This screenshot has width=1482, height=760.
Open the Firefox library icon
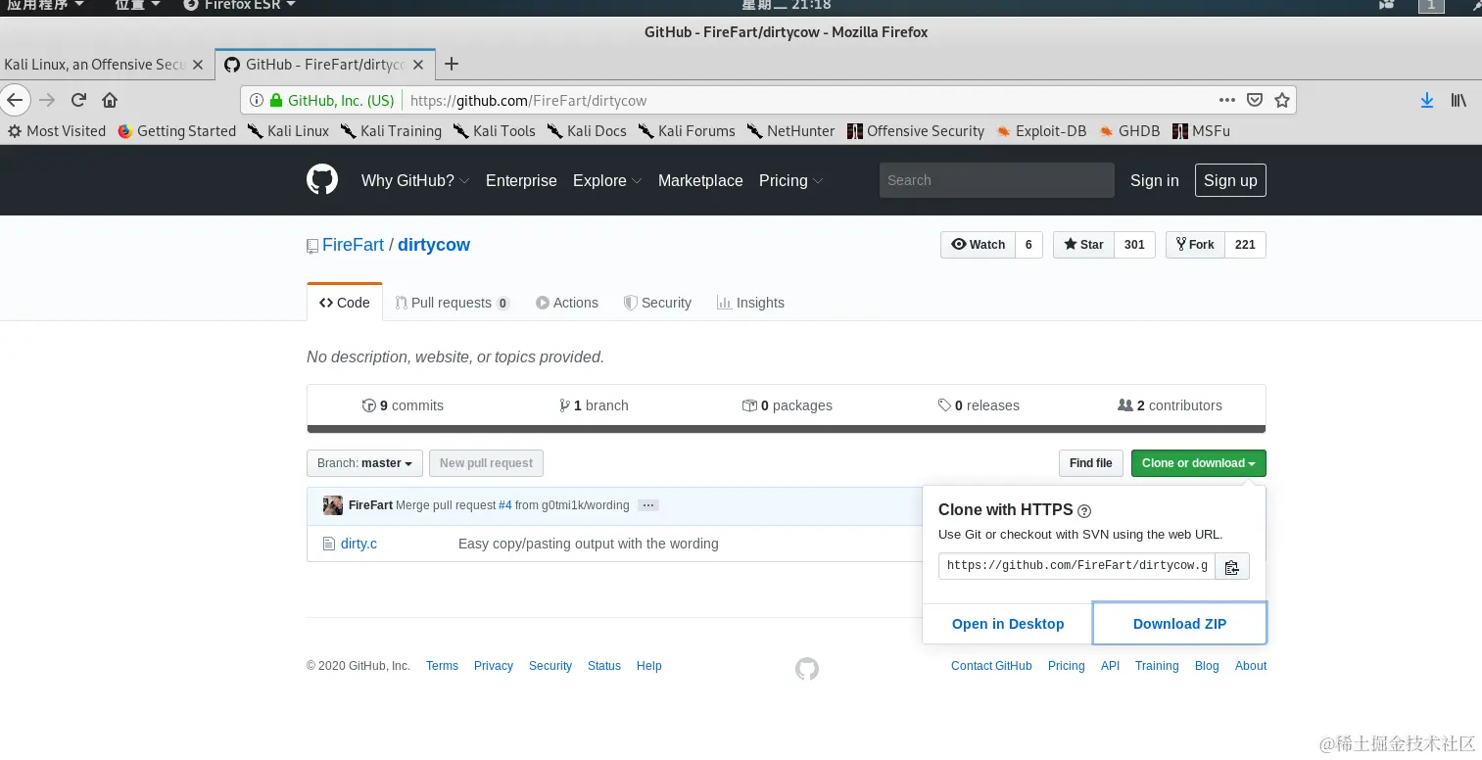pos(1458,100)
